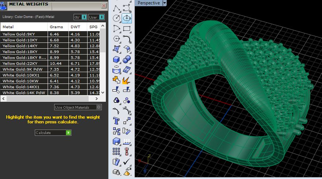Select the Control point curve tool
This screenshot has width=322, height=179.
coord(127,8)
